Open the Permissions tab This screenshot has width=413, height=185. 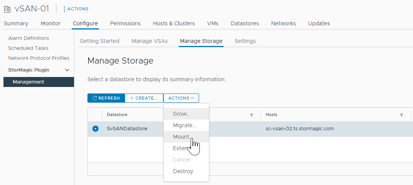click(125, 23)
